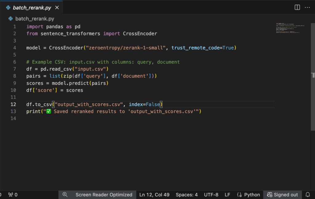Click Screen Reader Optimized status

tap(104, 195)
